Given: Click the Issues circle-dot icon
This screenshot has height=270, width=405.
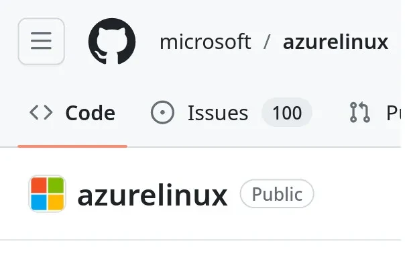Looking at the screenshot, I should (163, 113).
